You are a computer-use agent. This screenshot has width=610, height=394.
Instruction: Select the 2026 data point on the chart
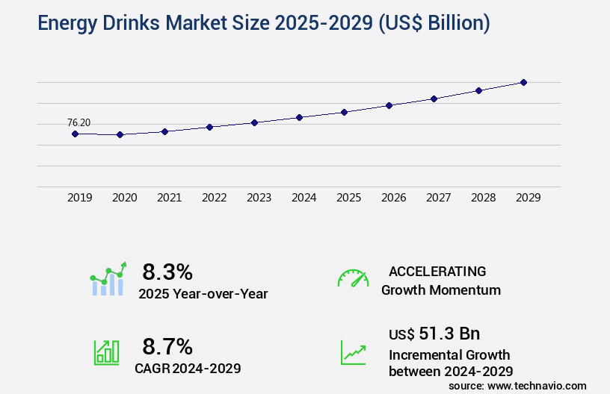(x=389, y=105)
